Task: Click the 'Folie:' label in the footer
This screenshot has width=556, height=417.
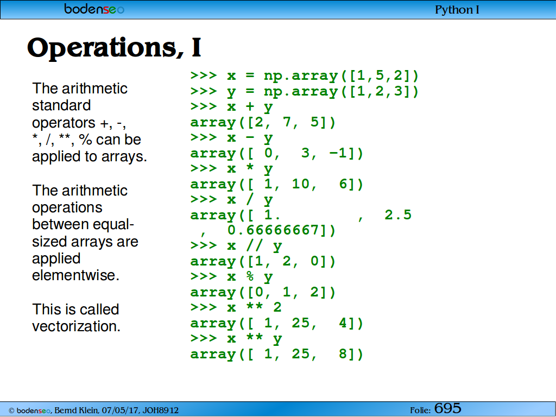Action: 420,410
